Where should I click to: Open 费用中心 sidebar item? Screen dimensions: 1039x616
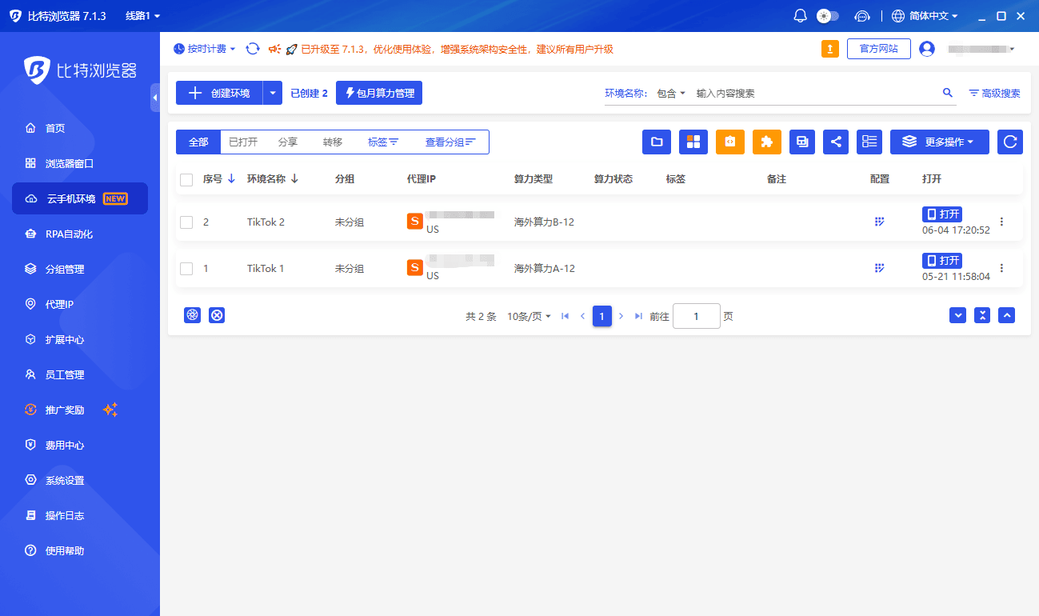coord(80,445)
